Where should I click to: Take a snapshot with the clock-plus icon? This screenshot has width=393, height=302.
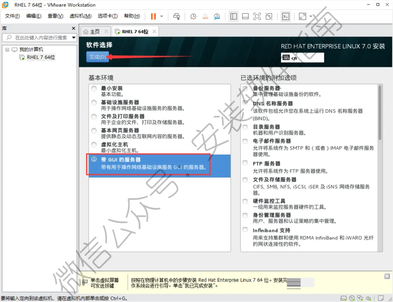click(x=193, y=16)
